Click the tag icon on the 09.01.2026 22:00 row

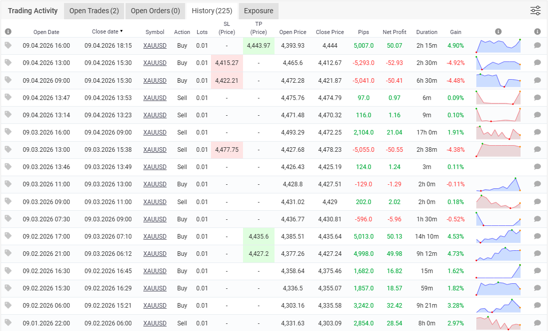[x=8, y=322]
